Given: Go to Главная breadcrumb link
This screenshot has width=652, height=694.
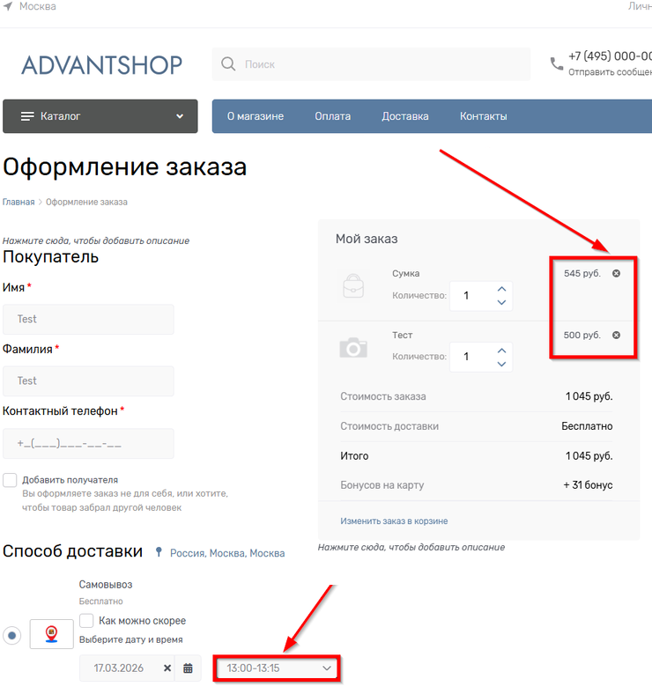Looking at the screenshot, I should (x=19, y=203).
